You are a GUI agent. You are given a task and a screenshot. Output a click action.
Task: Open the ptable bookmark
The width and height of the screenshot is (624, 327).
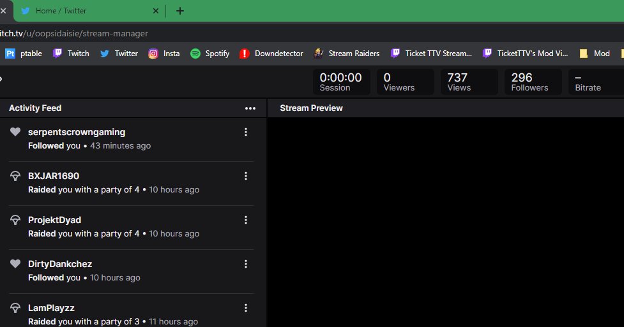coord(24,54)
